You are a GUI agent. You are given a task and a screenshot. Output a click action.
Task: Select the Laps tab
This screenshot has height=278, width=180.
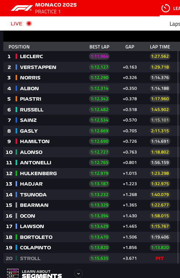point(174,24)
